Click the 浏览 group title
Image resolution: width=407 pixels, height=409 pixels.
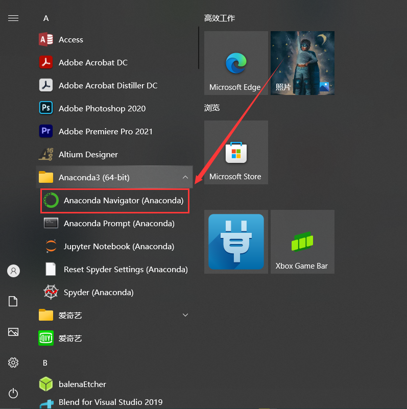tap(212, 108)
